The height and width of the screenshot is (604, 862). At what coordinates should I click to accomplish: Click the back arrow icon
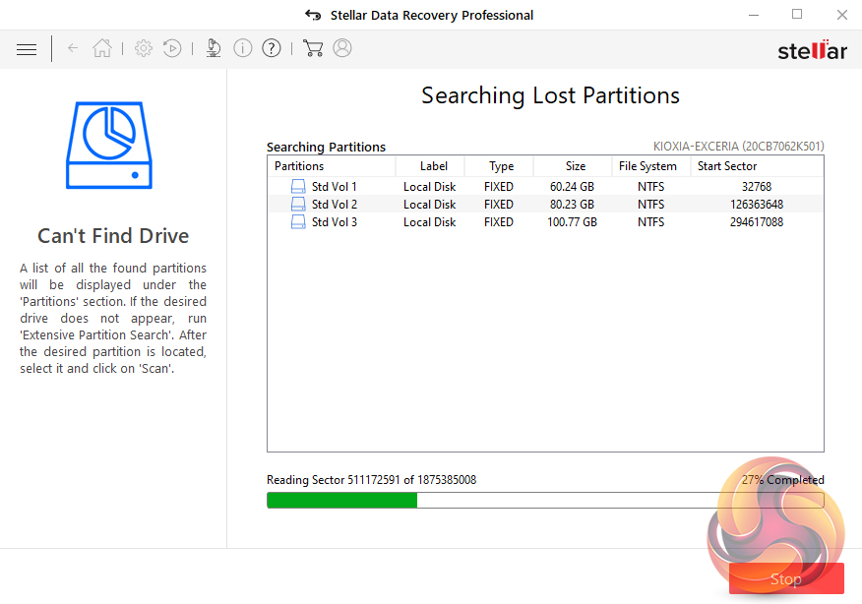tap(73, 48)
